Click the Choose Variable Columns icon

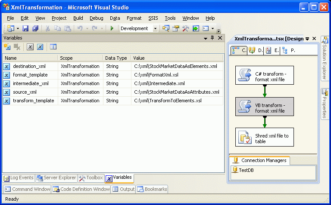point(53,47)
